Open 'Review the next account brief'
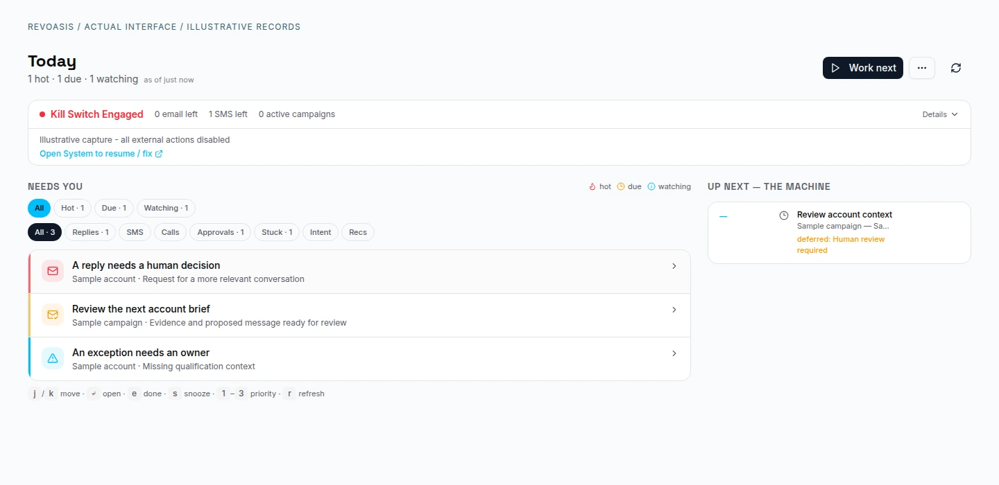The width and height of the screenshot is (999, 485). [359, 315]
